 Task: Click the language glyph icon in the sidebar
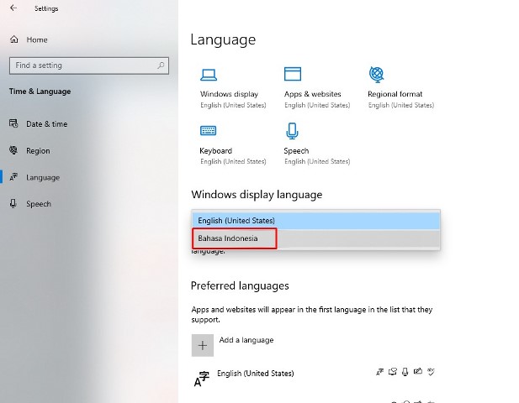click(x=13, y=177)
